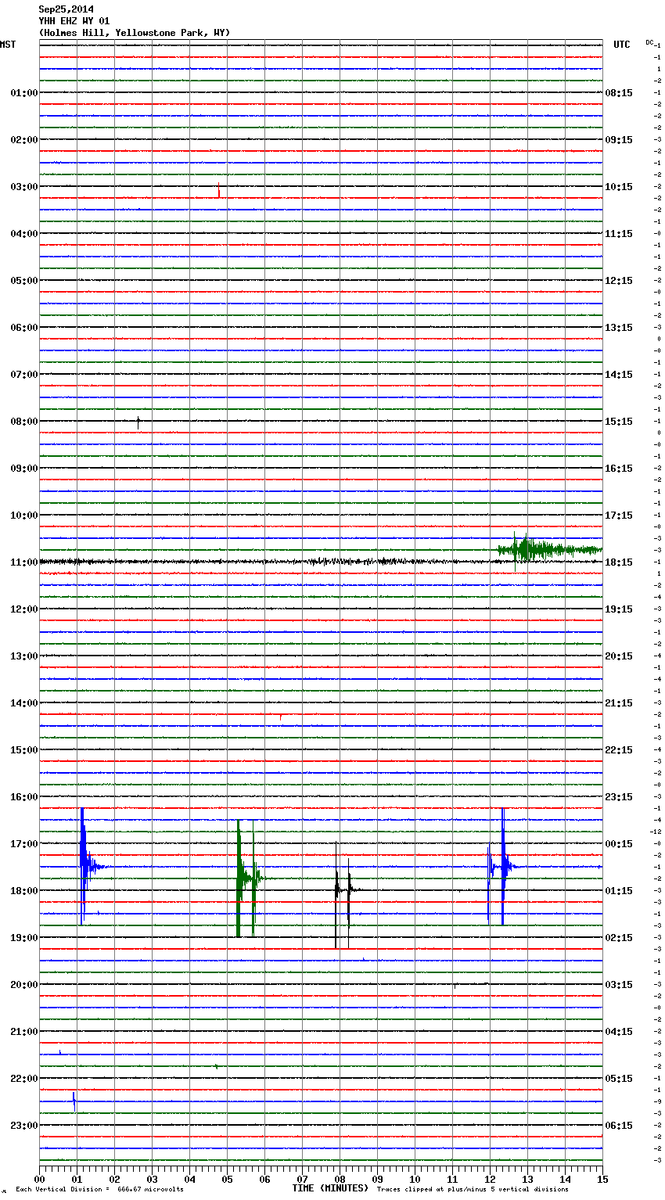Viewport: 665px width, 1200px height.
Task: Select the 17:00 MST row label
Action: [24, 844]
